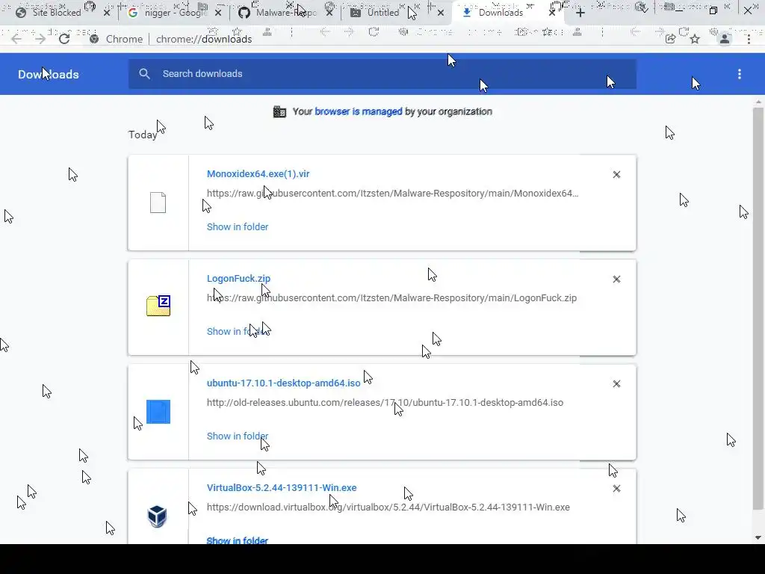Screen dimensions: 765x574
Task: Switch to the Untitled tab
Action: pos(383,13)
